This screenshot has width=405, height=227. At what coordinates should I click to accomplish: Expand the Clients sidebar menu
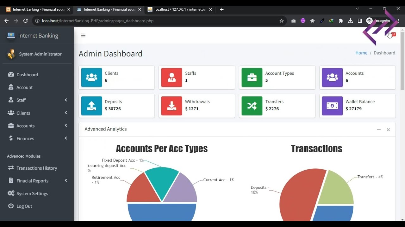click(x=37, y=113)
